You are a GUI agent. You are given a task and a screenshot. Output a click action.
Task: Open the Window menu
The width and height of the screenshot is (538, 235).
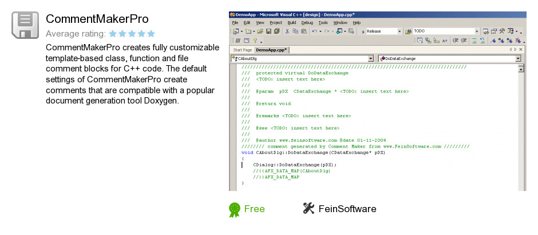click(340, 23)
